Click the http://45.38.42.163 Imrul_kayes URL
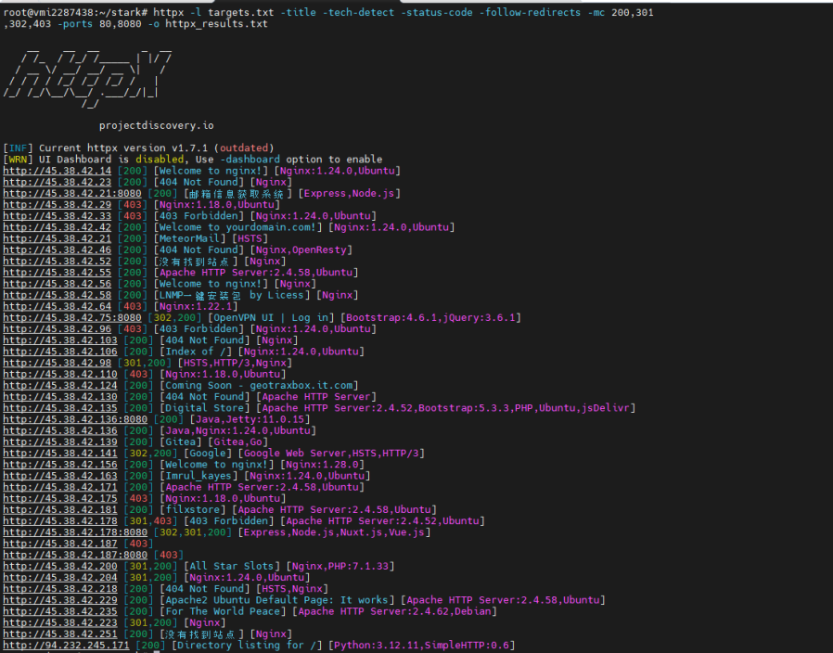 click(x=60, y=476)
